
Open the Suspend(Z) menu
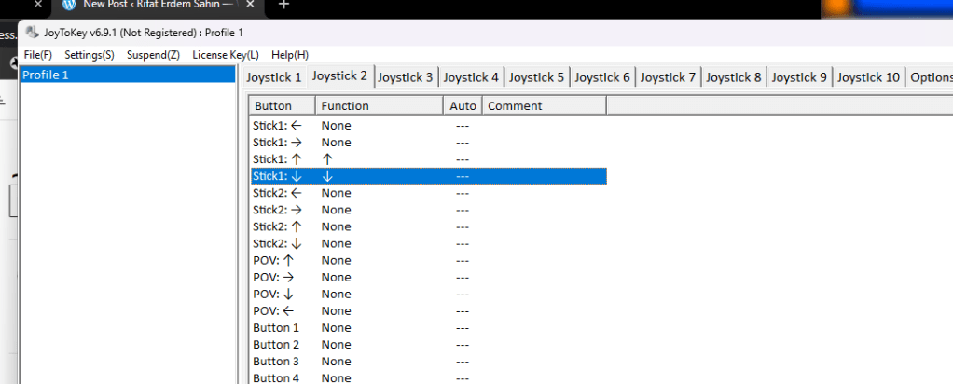tap(153, 55)
